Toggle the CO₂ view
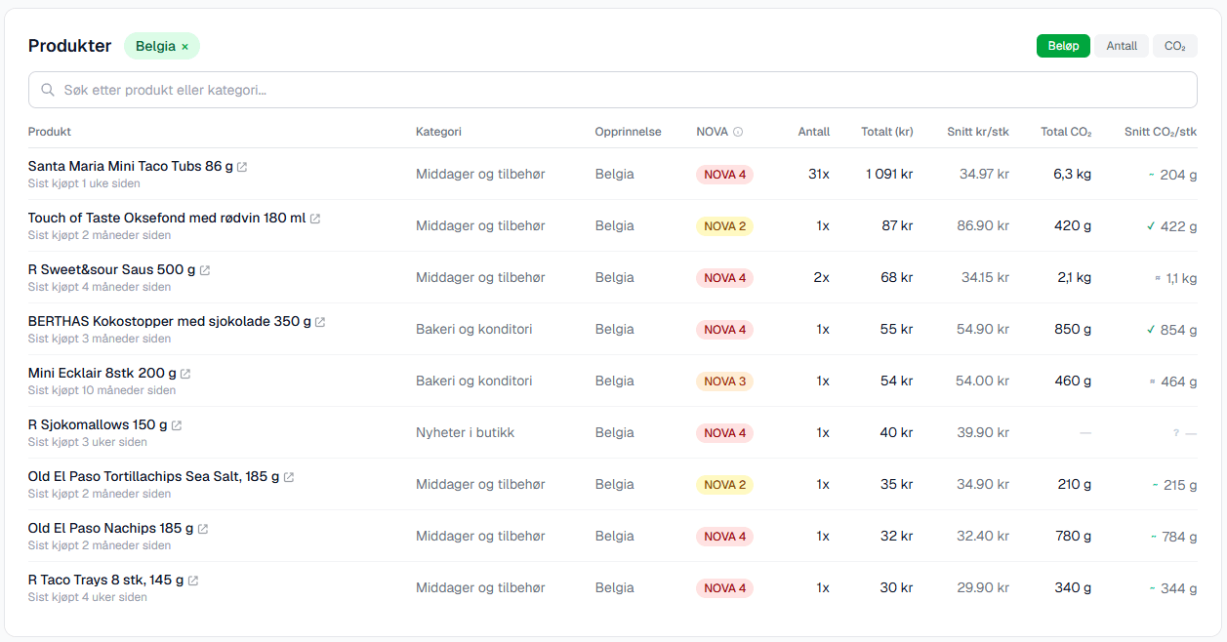This screenshot has width=1227, height=642. (x=1174, y=46)
